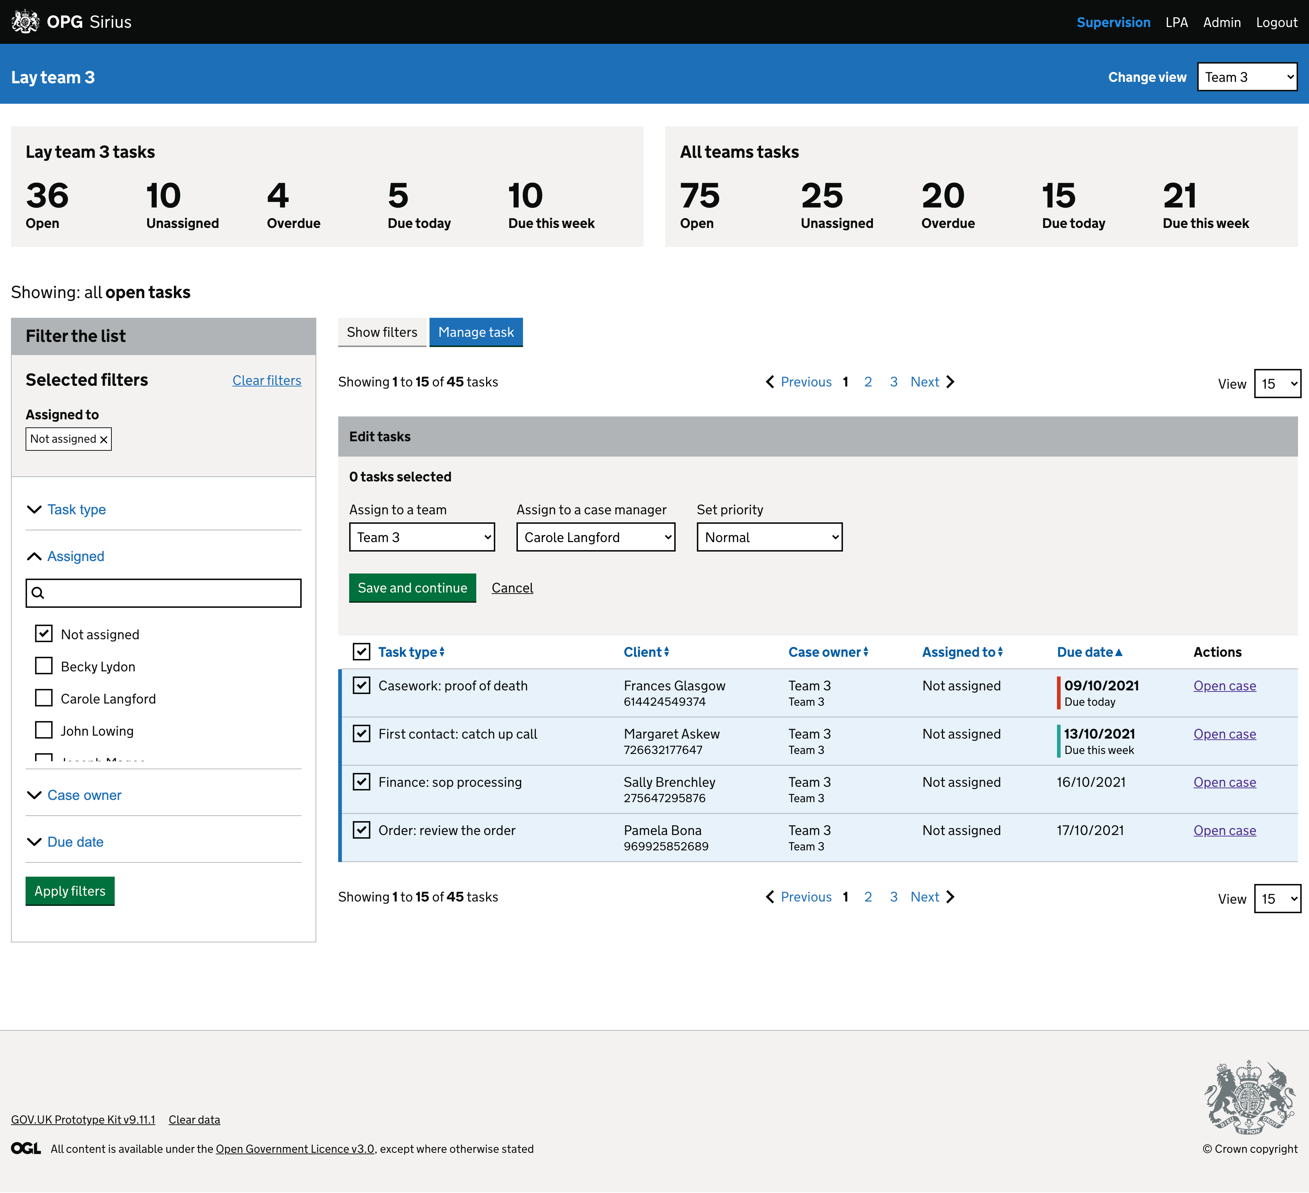Click the Cancel link in Edit tasks
1309x1193 pixels.
point(512,588)
